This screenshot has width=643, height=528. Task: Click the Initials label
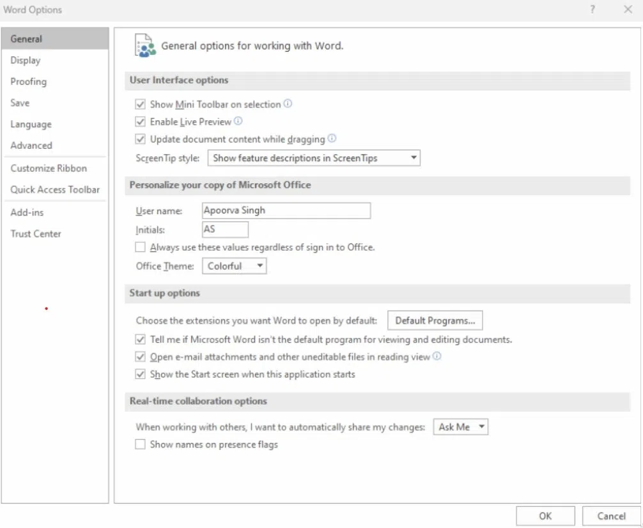tap(150, 229)
